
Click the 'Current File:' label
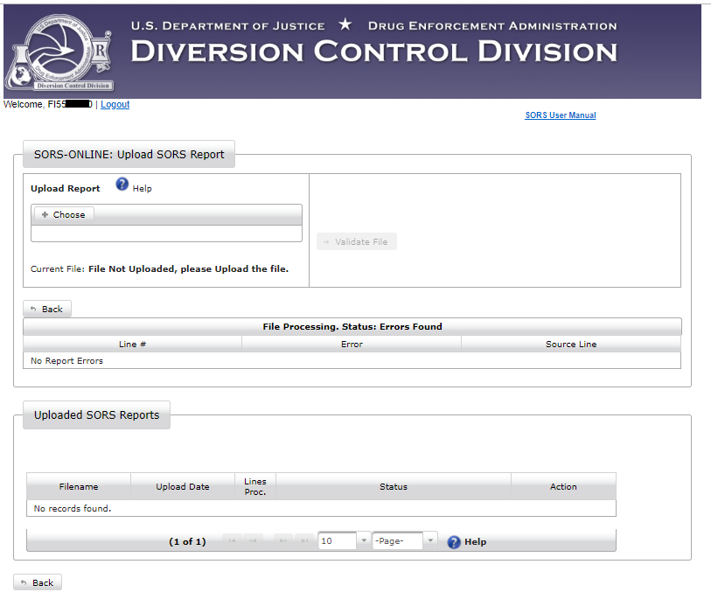(x=58, y=268)
